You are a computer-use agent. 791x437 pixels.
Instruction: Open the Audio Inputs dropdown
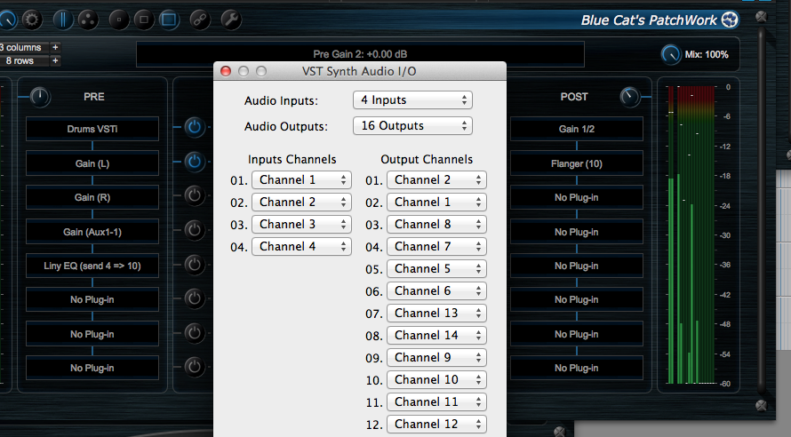(412, 100)
